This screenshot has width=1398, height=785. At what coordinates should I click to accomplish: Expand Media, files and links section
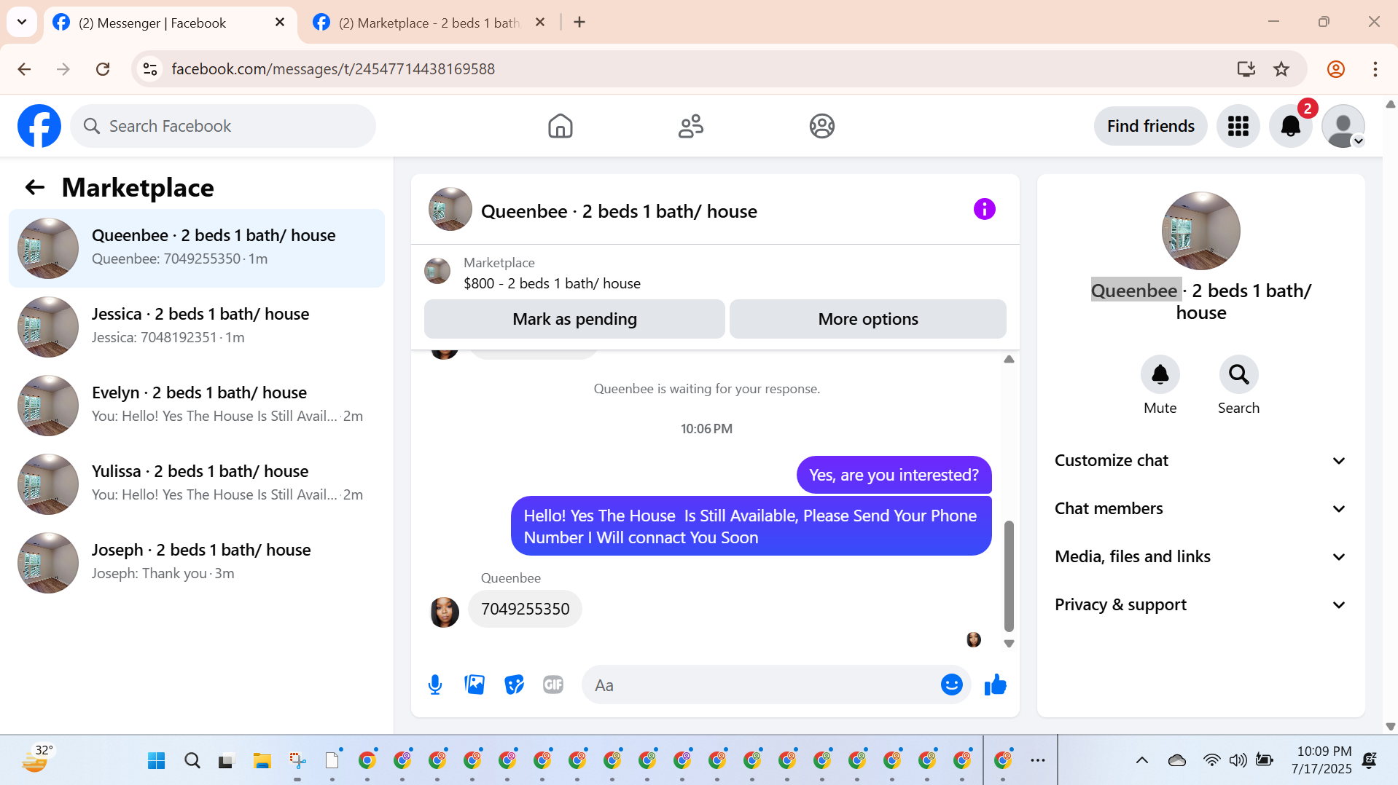[x=1200, y=556]
